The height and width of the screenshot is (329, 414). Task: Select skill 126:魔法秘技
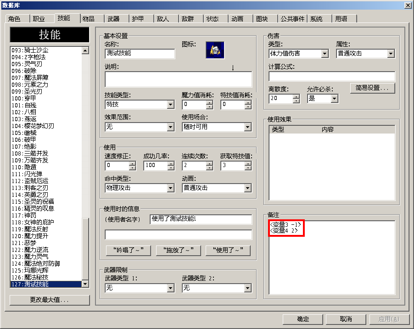point(46,277)
